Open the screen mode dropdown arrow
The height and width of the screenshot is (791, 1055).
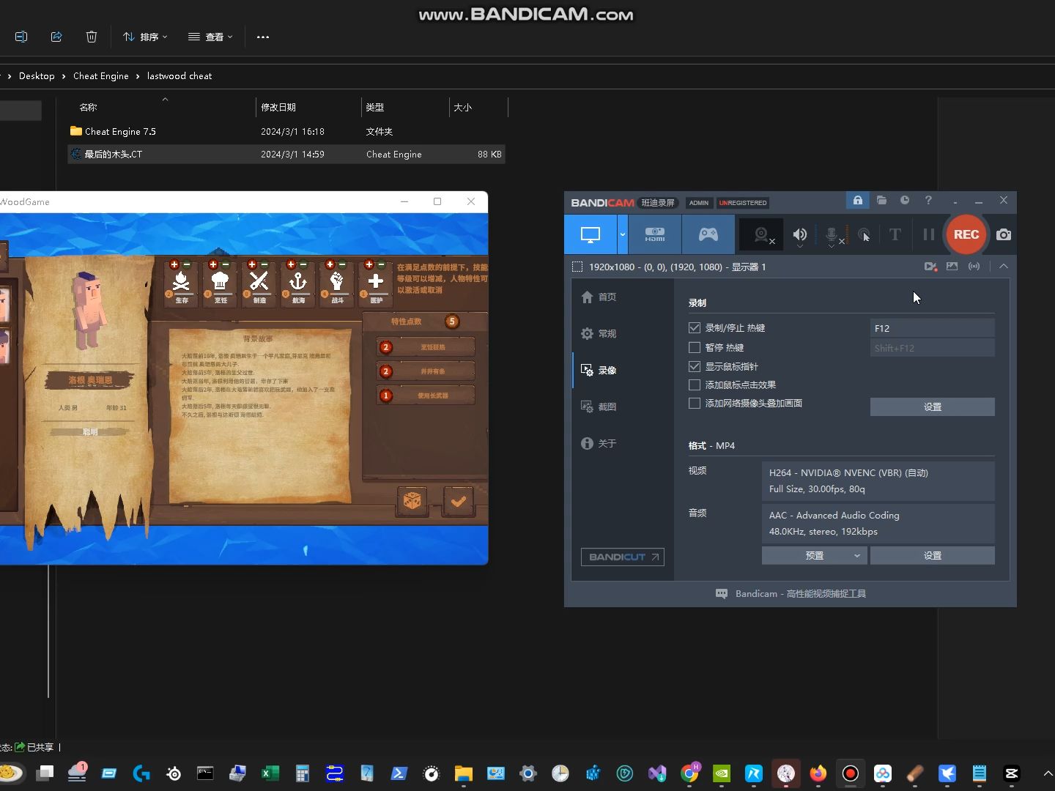coord(623,234)
